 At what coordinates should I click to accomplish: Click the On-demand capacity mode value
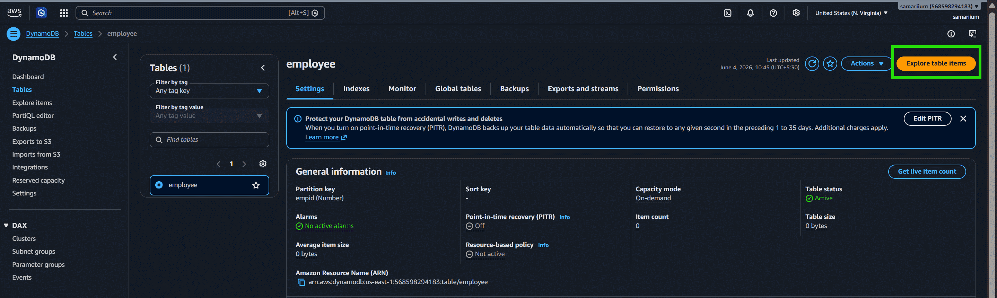[653, 198]
